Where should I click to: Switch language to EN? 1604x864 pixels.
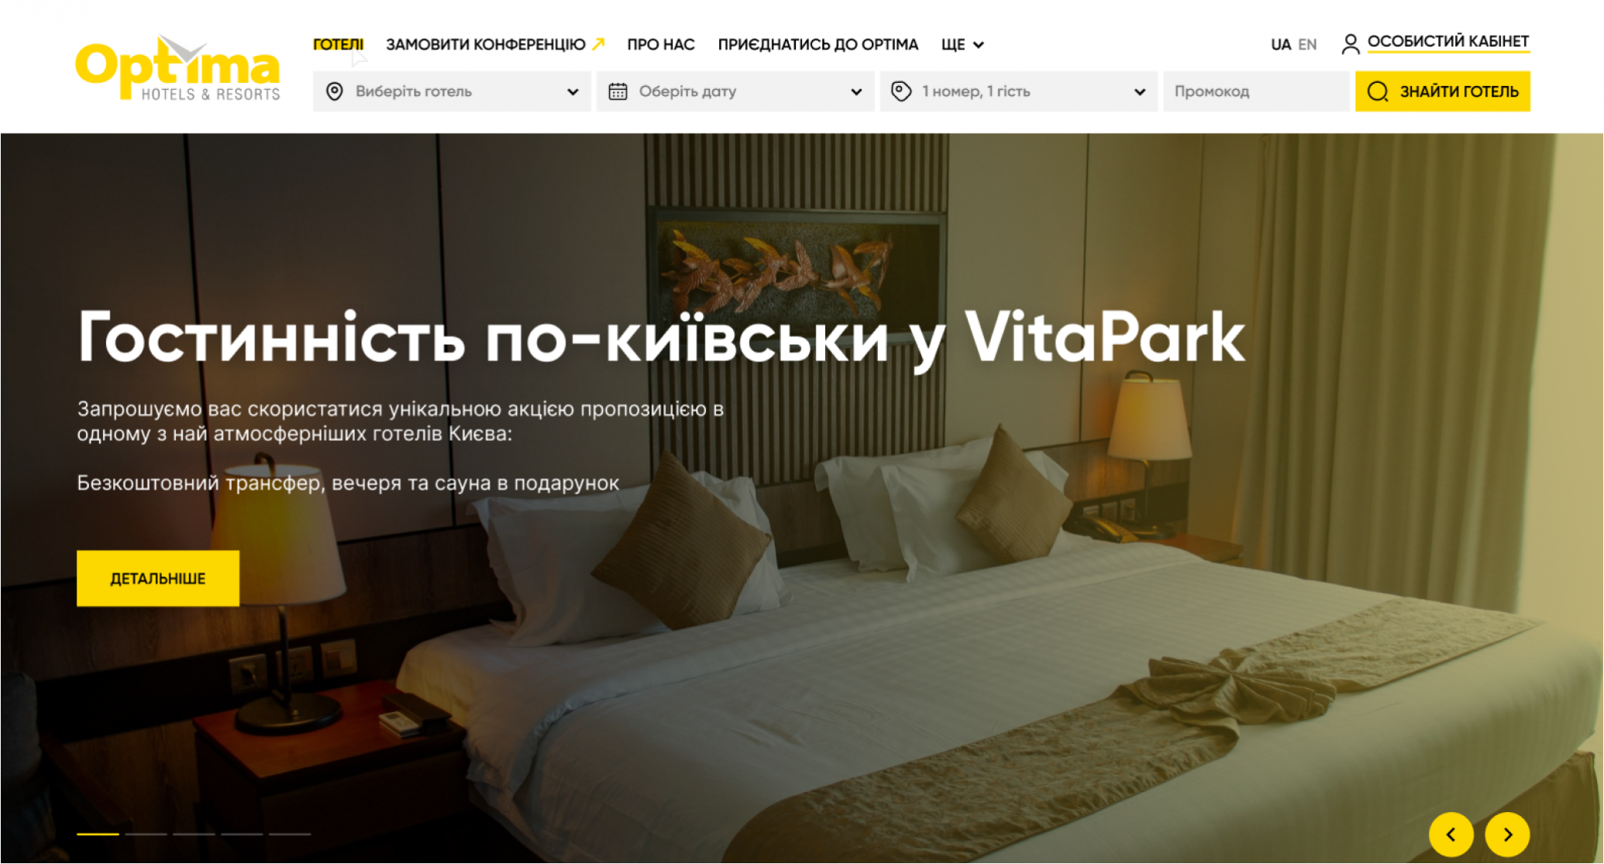[1307, 45]
